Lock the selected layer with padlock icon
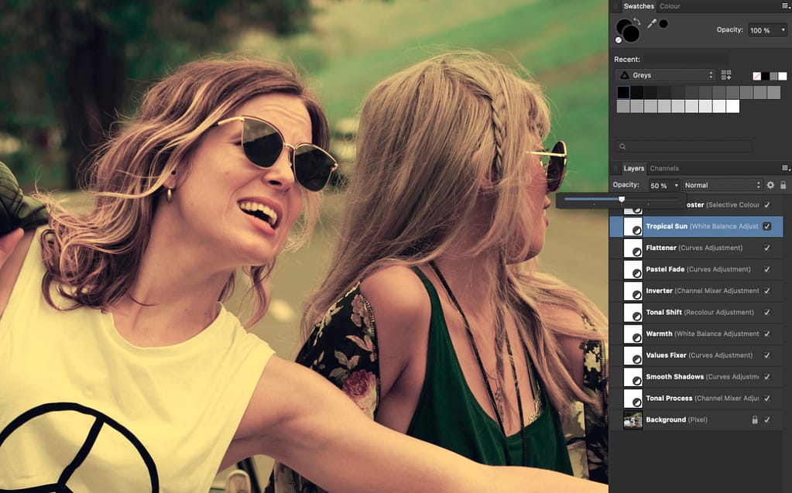This screenshot has height=493, width=792. click(783, 185)
